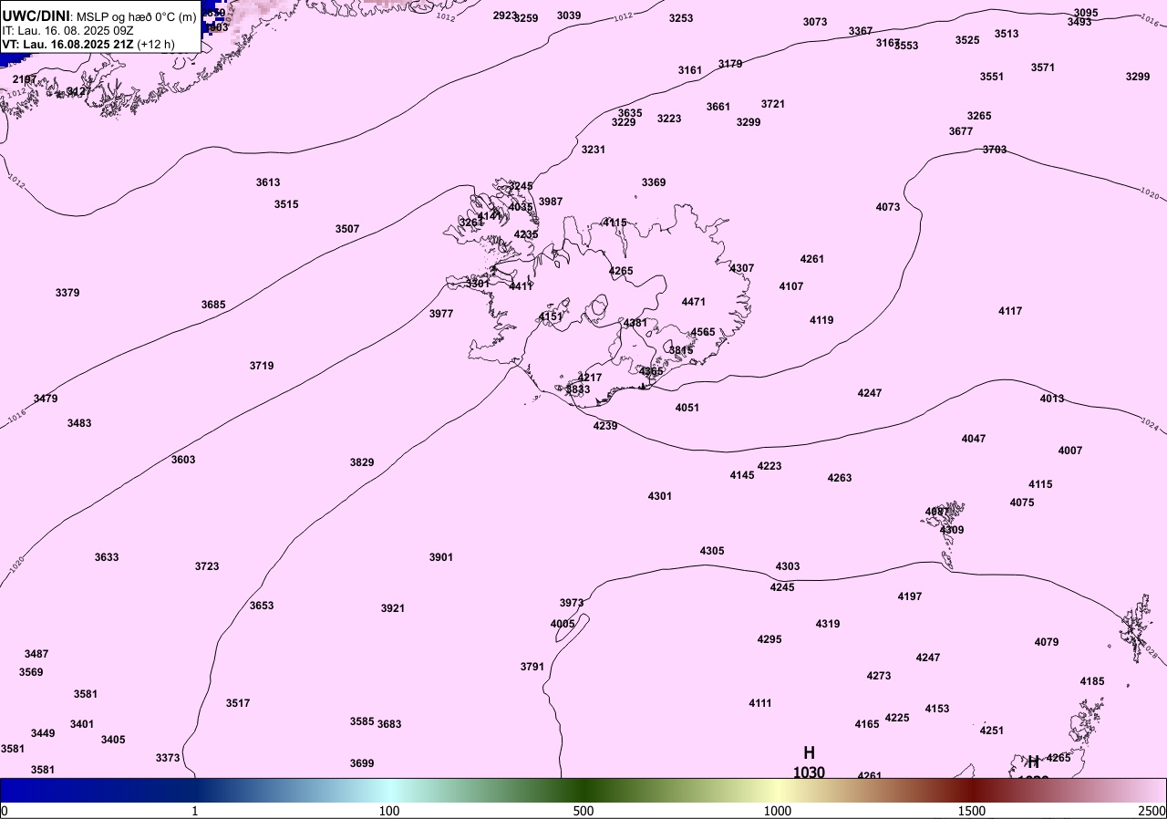The image size is (1167, 819).
Task: Click the value 3231 on the map
Action: [594, 150]
